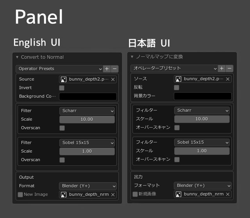Add preset in Japanese オペレータープリセット row

coord(221,69)
